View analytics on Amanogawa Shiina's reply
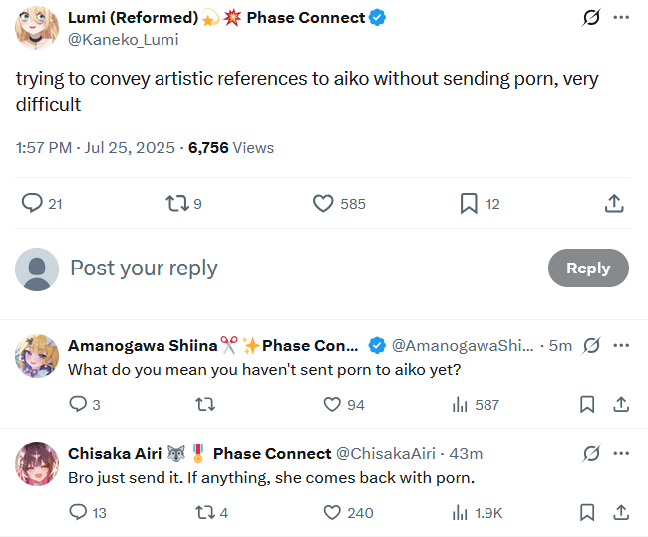 click(x=461, y=404)
